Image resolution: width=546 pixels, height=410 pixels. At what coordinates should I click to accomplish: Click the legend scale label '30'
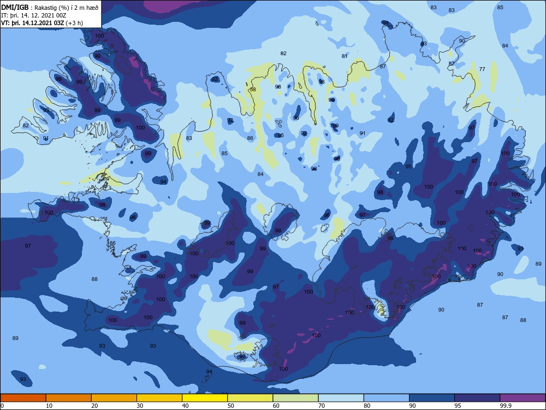click(x=140, y=406)
